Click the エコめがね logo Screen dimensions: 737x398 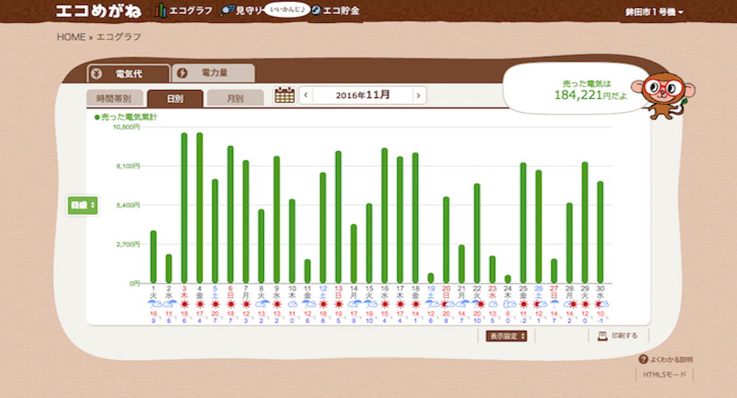[x=100, y=11]
